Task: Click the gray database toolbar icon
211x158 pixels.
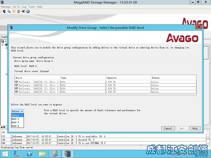Action: [x=19, y=12]
